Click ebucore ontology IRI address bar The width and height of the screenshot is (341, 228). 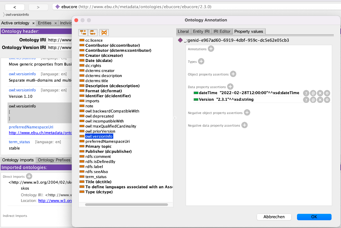click(x=197, y=7)
